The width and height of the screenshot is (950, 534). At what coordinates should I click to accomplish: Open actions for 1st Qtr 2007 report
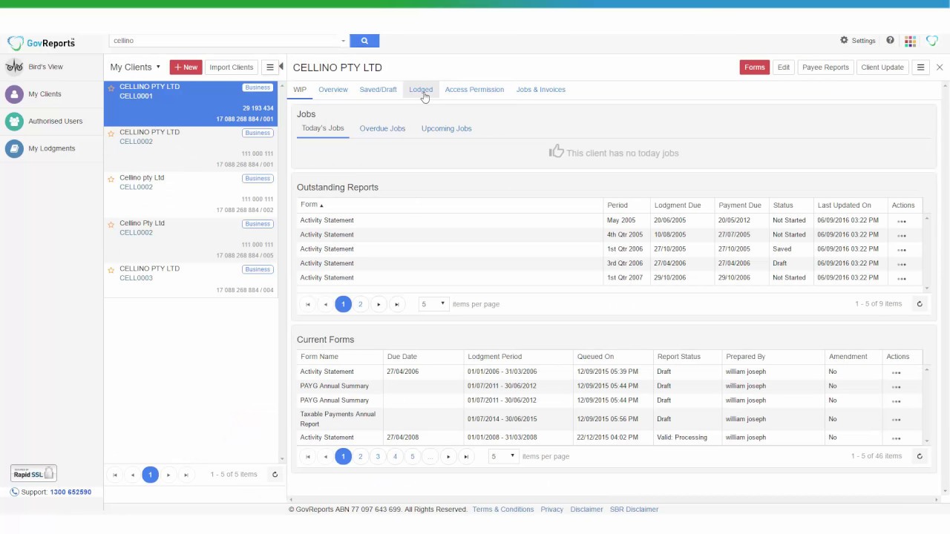click(902, 278)
